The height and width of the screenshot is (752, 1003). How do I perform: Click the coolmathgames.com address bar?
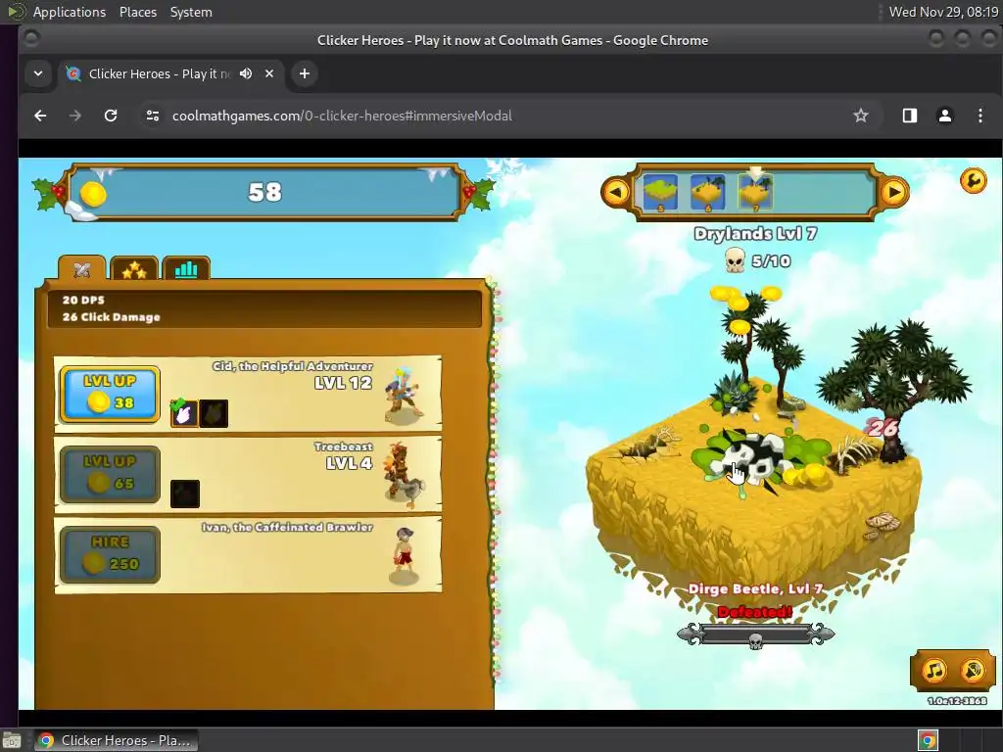342,116
